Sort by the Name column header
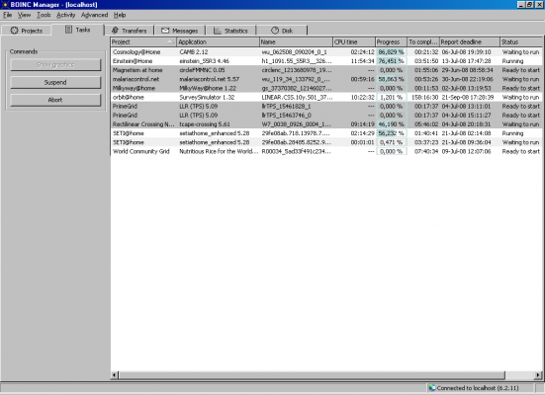Screen dimensions: 545x395 pos(296,41)
